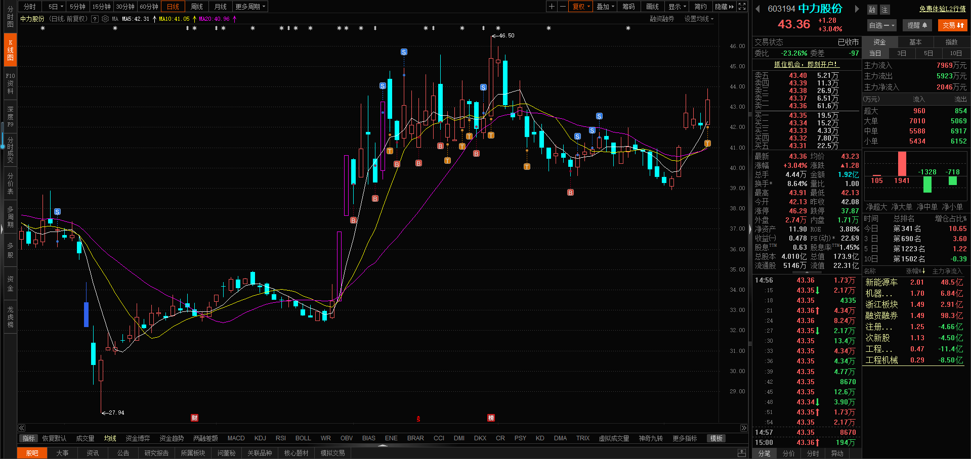Click the 注 registration badge

pos(884,10)
